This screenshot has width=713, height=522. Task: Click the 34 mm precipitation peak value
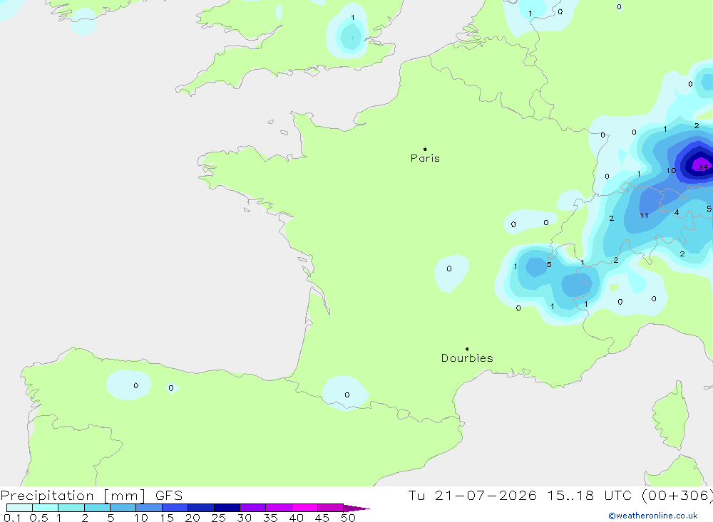[703, 167]
